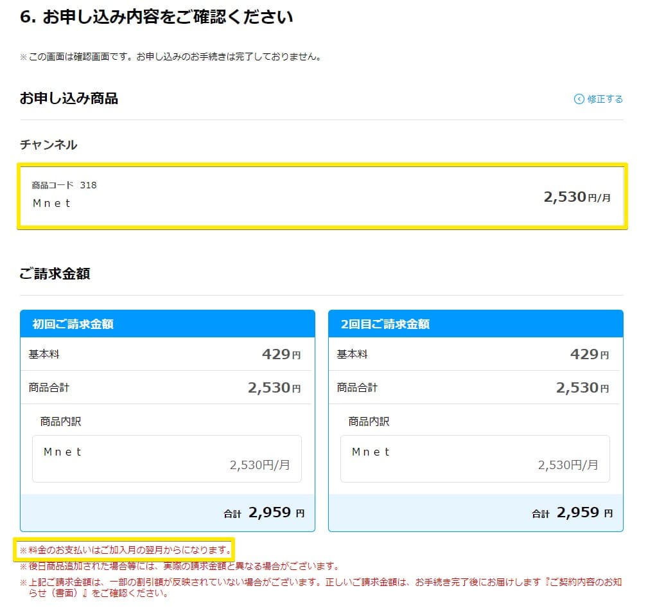Click the notice この画面は確認画面です
Image resolution: width=648 pixels, height=613 pixels.
(x=170, y=57)
